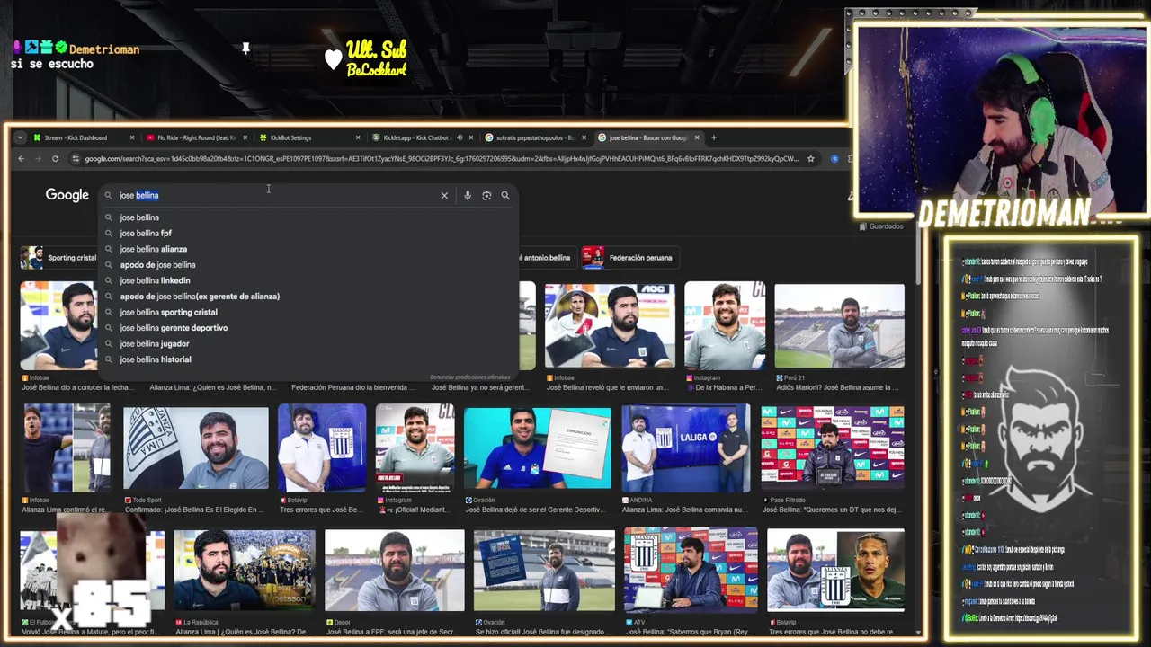The height and width of the screenshot is (647, 1151).
Task: Open the tab search dropdown arrow
Action: pos(20,137)
